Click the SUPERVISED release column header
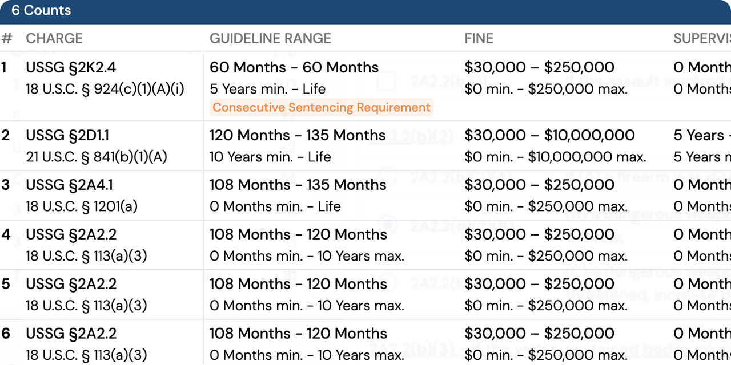 701,38
